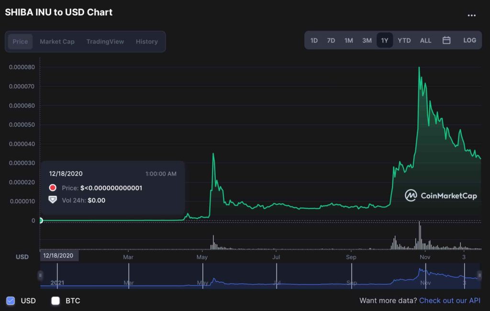Select the 7D time range
Screen dimensions: 490x311
click(x=331, y=40)
